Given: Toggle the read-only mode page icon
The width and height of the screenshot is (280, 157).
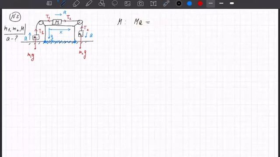Looking at the screenshot, I should [x=49, y=3].
